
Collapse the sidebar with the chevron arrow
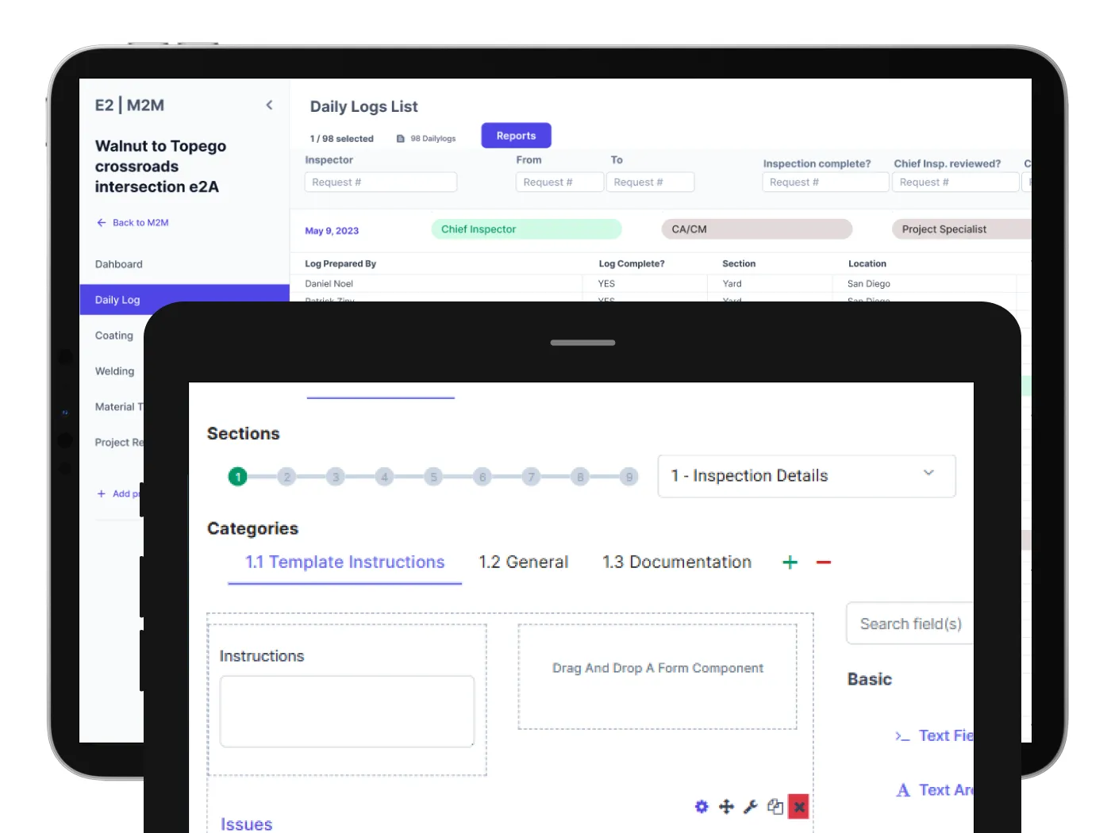(270, 104)
